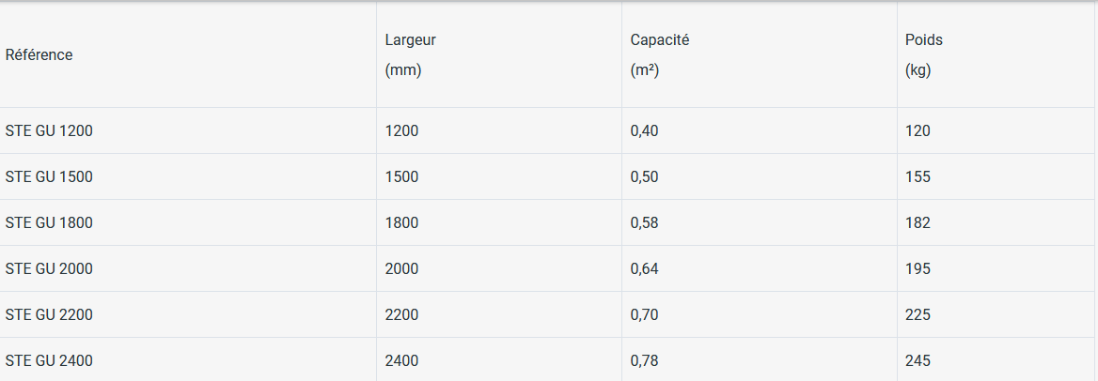Click the 245 weight value
The image size is (1098, 381).
coord(918,361)
